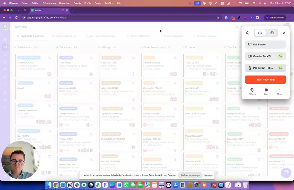Open Caméra FaceTime source dropdown
The height and width of the screenshot is (190, 294).
click(x=265, y=56)
